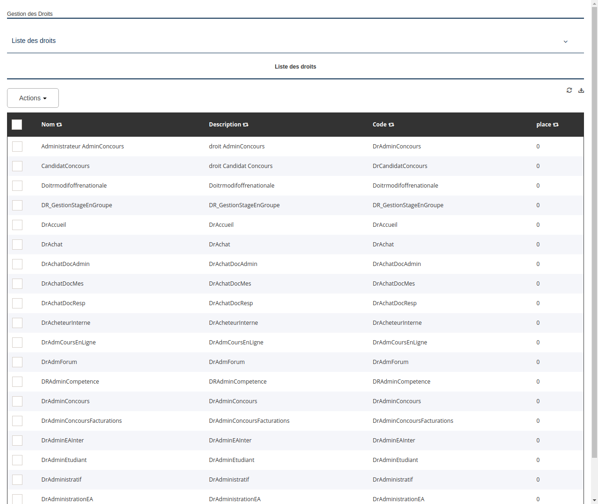Check the CandidatConcours row checkbox
The width and height of the screenshot is (598, 504).
(17, 166)
